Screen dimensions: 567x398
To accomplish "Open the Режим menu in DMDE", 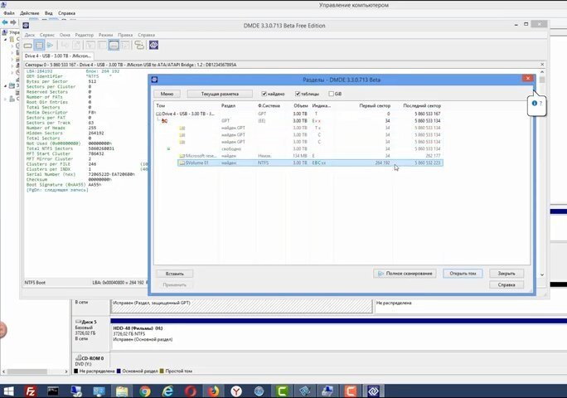I will (105, 35).
